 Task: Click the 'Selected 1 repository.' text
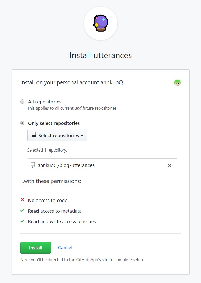click(47, 150)
